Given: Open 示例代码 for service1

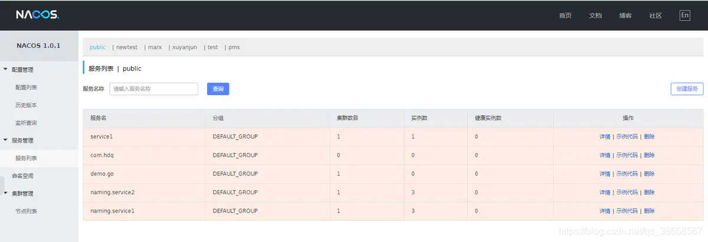Looking at the screenshot, I should point(627,137).
